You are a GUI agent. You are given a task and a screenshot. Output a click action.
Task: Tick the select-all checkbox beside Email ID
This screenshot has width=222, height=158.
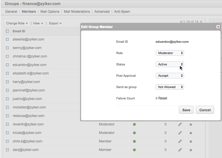click(8, 31)
